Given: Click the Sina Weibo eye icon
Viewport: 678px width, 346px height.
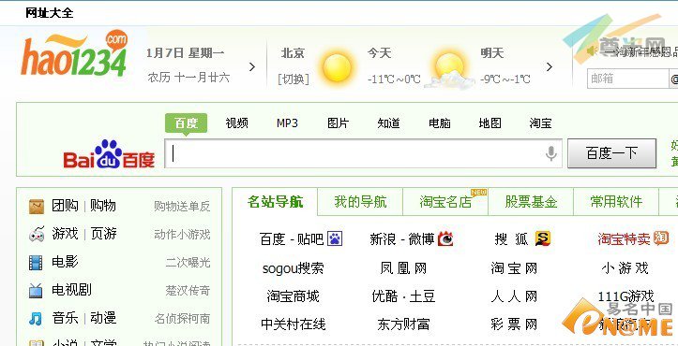Looking at the screenshot, I should (x=445, y=238).
